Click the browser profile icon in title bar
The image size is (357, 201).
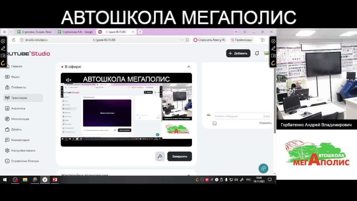tap(236, 32)
